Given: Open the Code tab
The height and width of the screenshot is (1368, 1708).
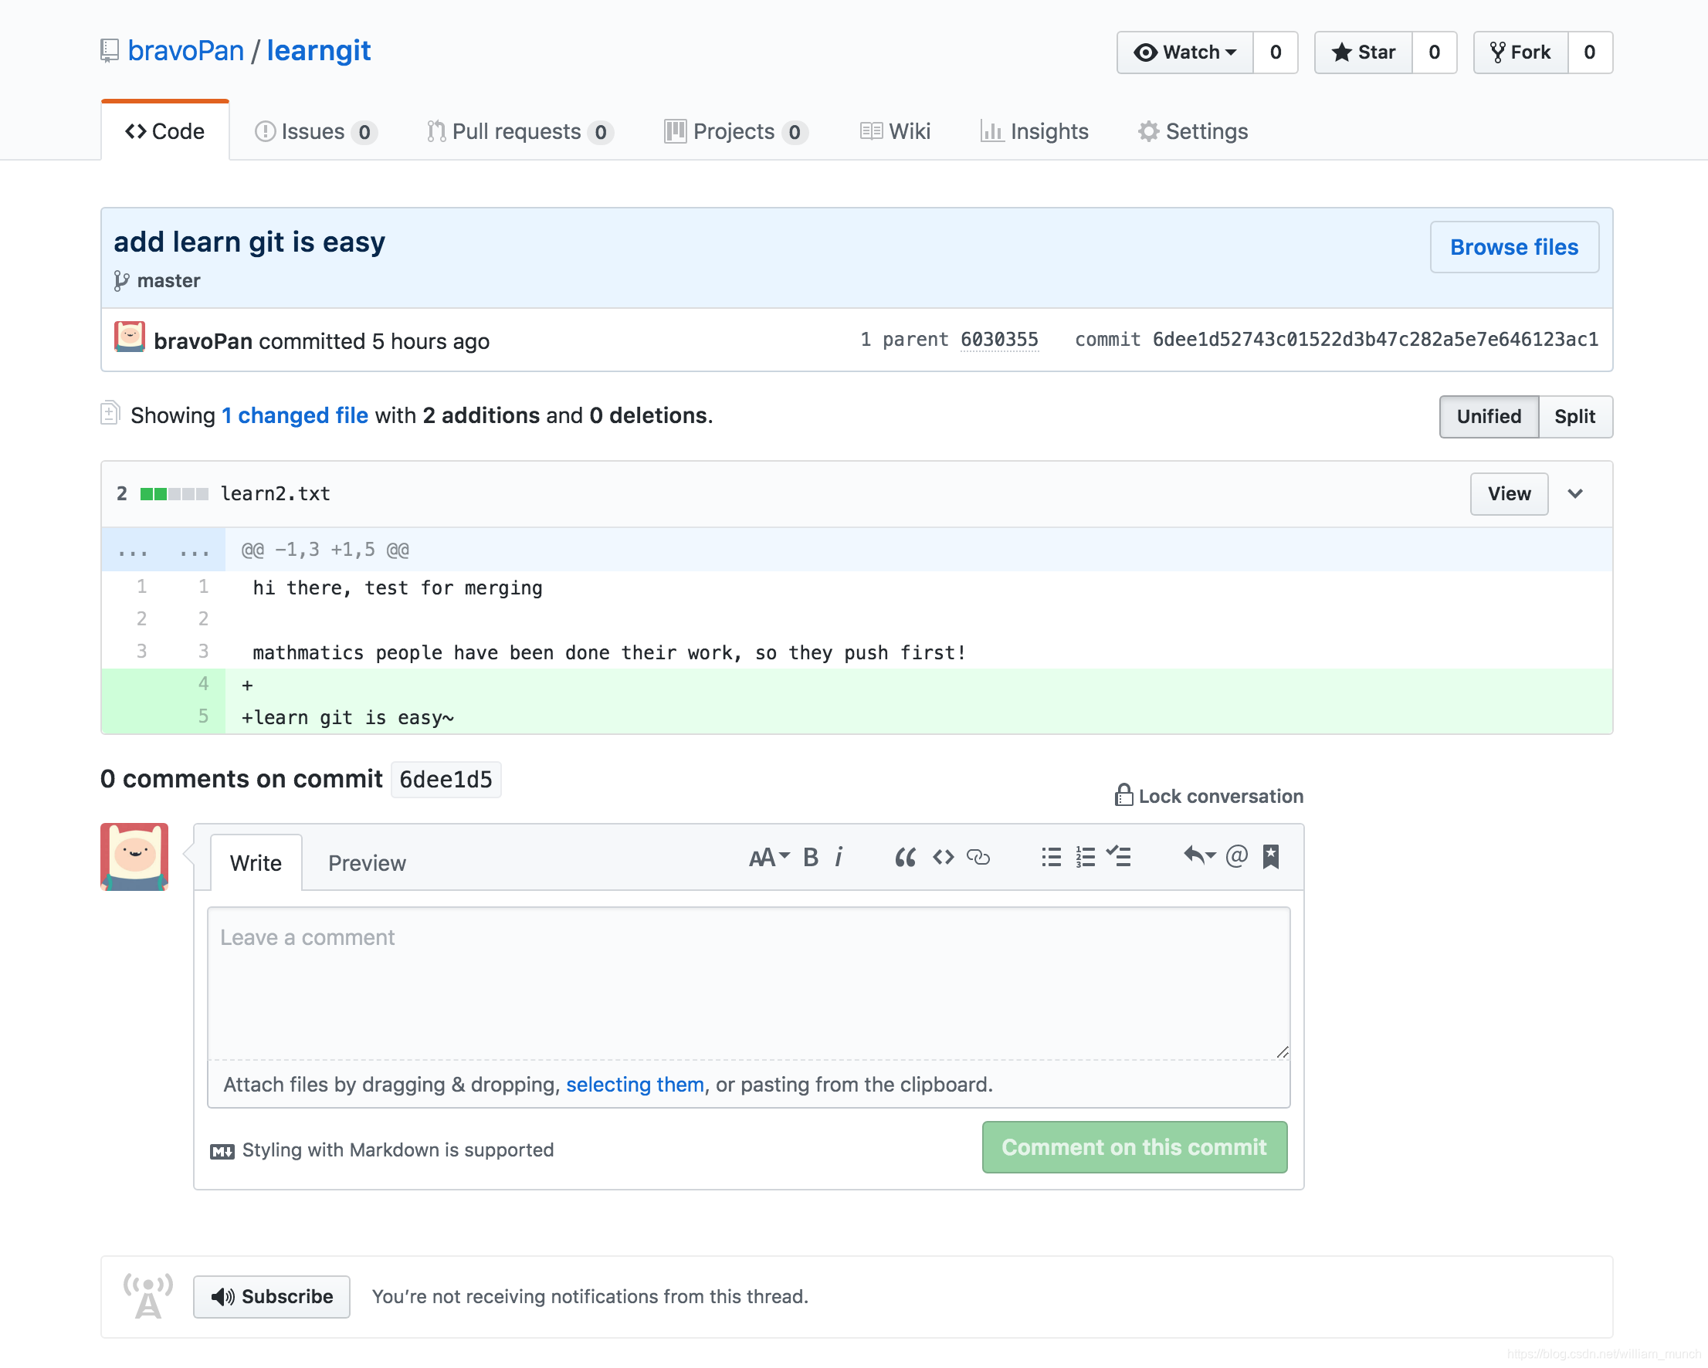Looking at the screenshot, I should pyautogui.click(x=165, y=131).
